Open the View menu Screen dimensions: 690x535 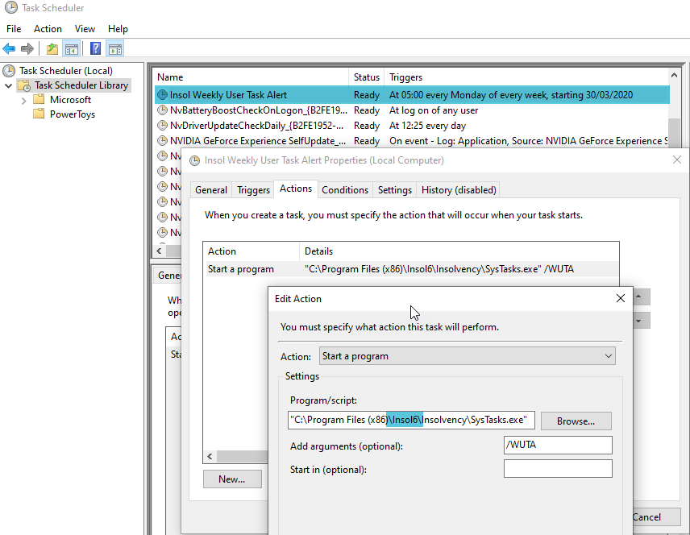point(85,29)
